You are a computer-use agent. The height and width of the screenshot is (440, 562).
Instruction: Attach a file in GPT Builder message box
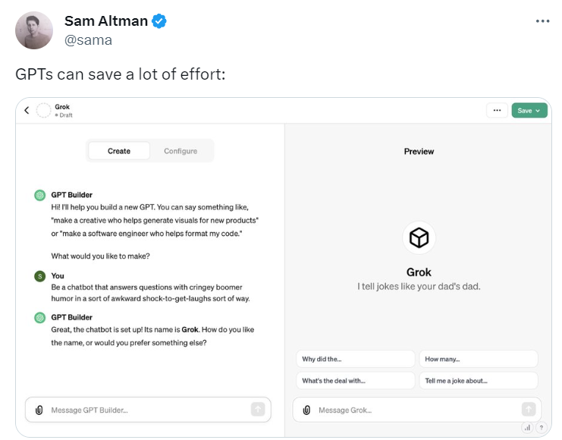click(x=39, y=410)
